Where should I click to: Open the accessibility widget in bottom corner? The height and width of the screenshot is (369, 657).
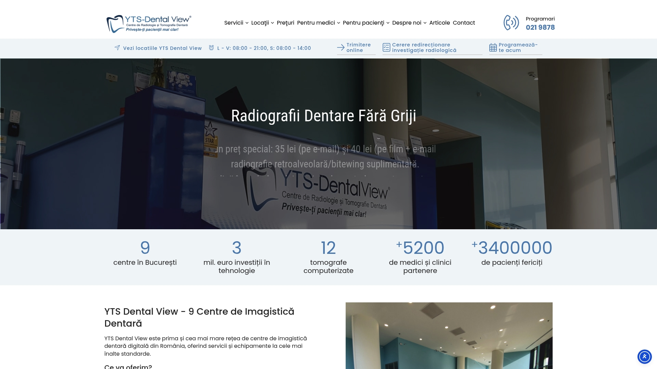point(645,356)
